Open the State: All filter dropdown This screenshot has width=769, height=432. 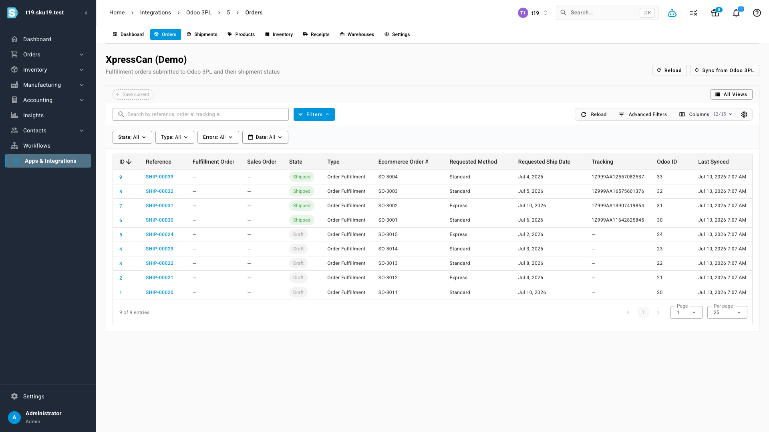(x=132, y=137)
